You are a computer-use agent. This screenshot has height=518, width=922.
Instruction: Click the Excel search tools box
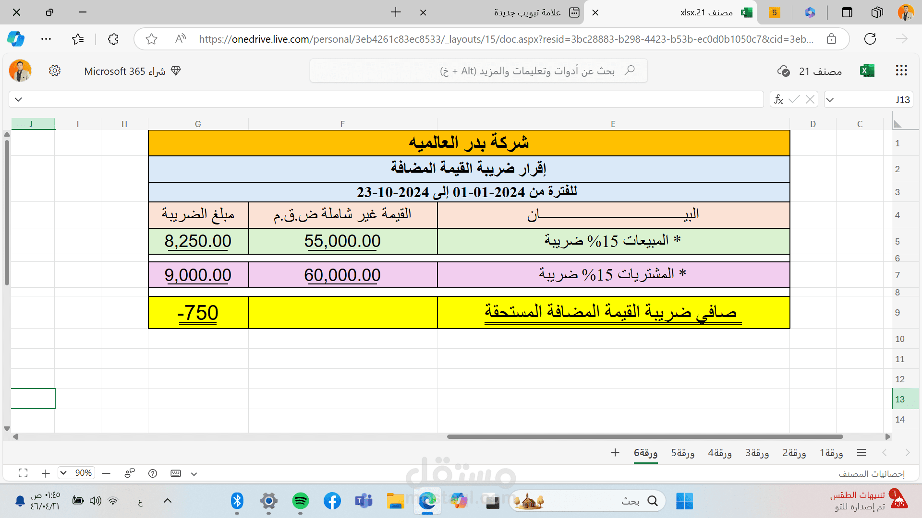[x=479, y=71]
